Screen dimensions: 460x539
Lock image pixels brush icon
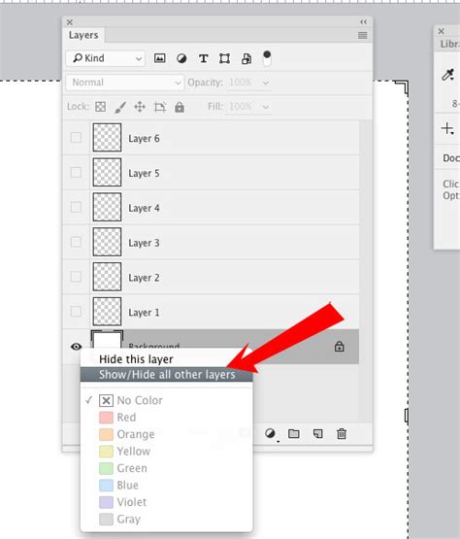pos(120,107)
